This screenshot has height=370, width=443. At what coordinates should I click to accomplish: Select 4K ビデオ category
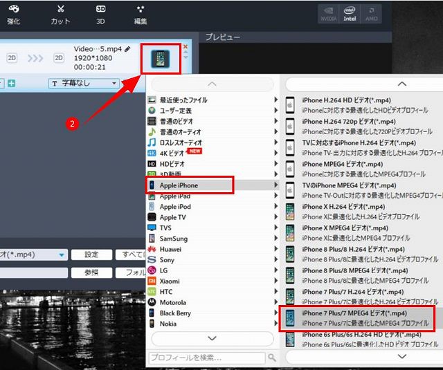pos(212,154)
